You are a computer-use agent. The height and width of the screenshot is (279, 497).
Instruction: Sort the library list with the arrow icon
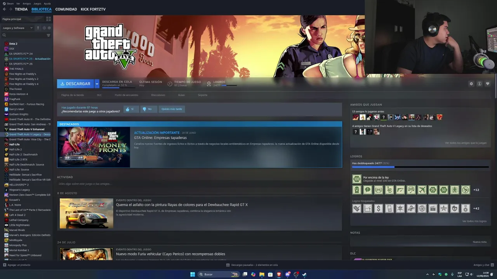point(38,28)
